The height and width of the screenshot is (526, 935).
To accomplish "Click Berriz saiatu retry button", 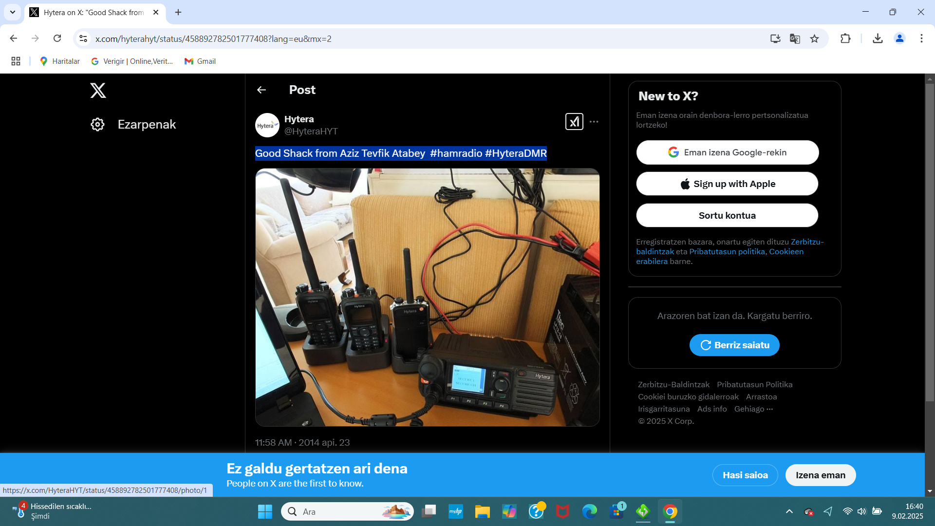I will [x=734, y=345].
